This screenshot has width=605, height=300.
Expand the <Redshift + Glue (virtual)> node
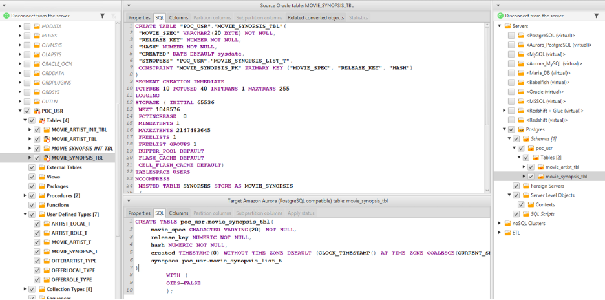pos(504,111)
